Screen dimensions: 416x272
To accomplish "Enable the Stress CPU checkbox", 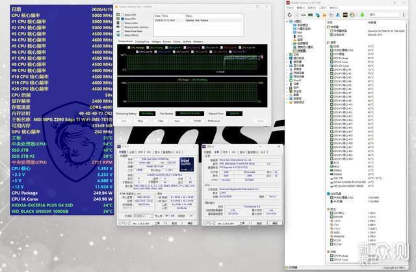I will pos(123,15).
